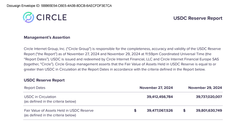Select the value 39,412,456,784
Screen dimensions: 252x121
point(160,97)
